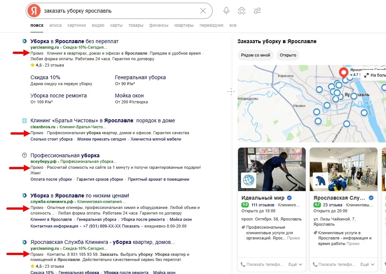Image resolution: width=386 pixels, height=274 pixels.
Task: Open the Уборка после ремонта sitelink heading
Action: click(x=59, y=96)
